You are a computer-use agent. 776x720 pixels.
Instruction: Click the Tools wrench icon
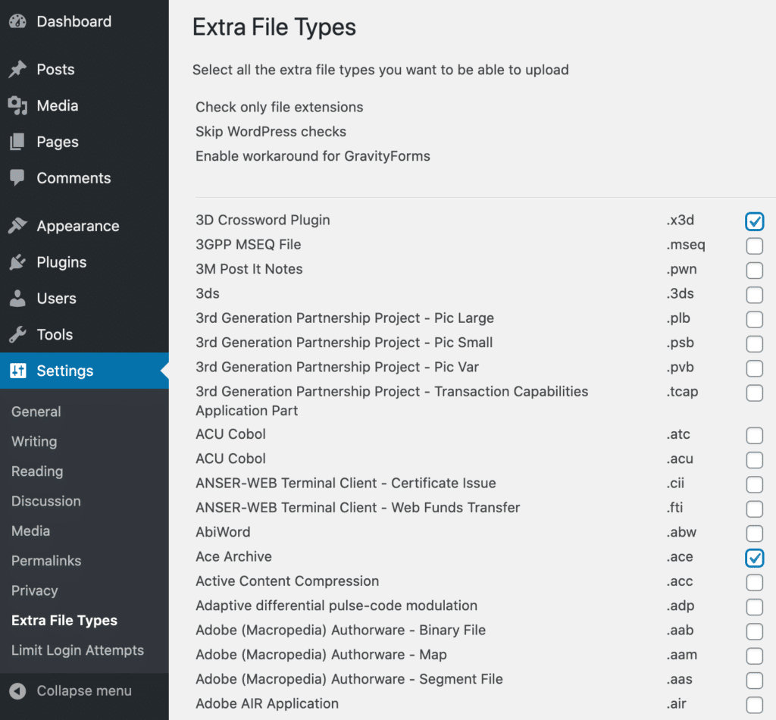coord(17,335)
